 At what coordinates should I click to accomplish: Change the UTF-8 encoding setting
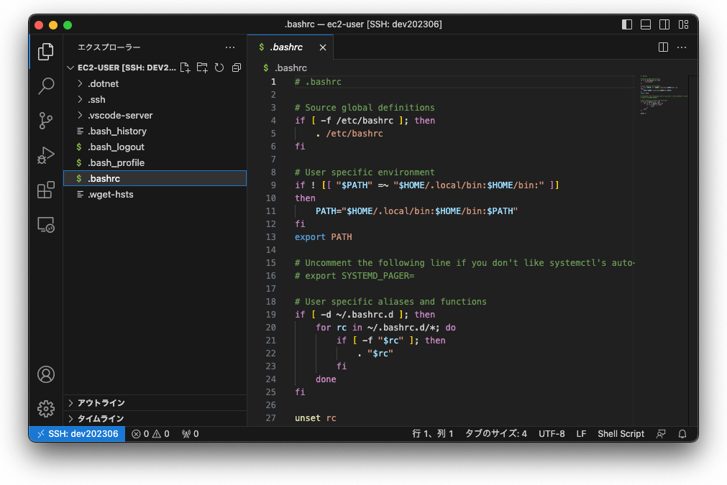coord(552,433)
